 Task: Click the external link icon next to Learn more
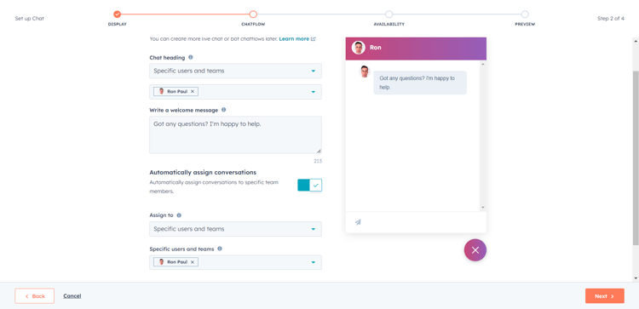[x=314, y=39]
